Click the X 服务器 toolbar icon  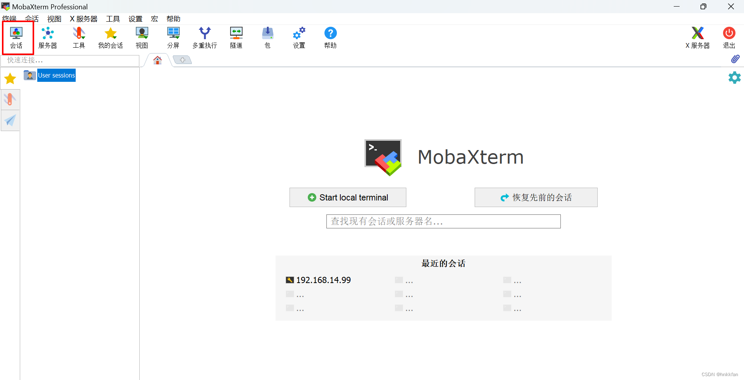[697, 38]
